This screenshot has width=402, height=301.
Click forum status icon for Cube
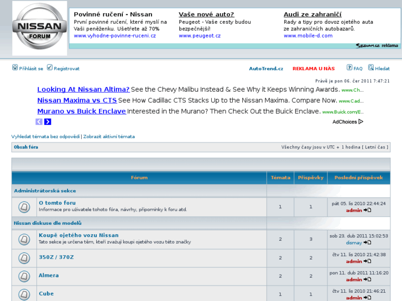(x=24, y=294)
